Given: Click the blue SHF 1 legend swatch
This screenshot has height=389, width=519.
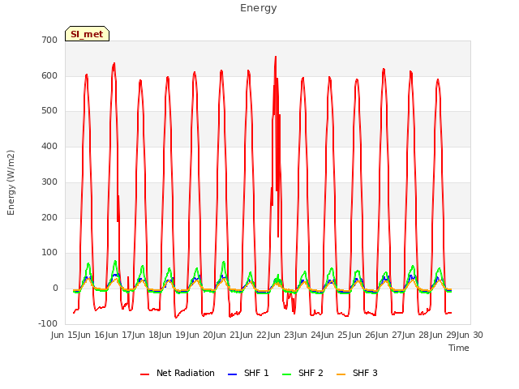Looking at the screenshot, I should (233, 374).
